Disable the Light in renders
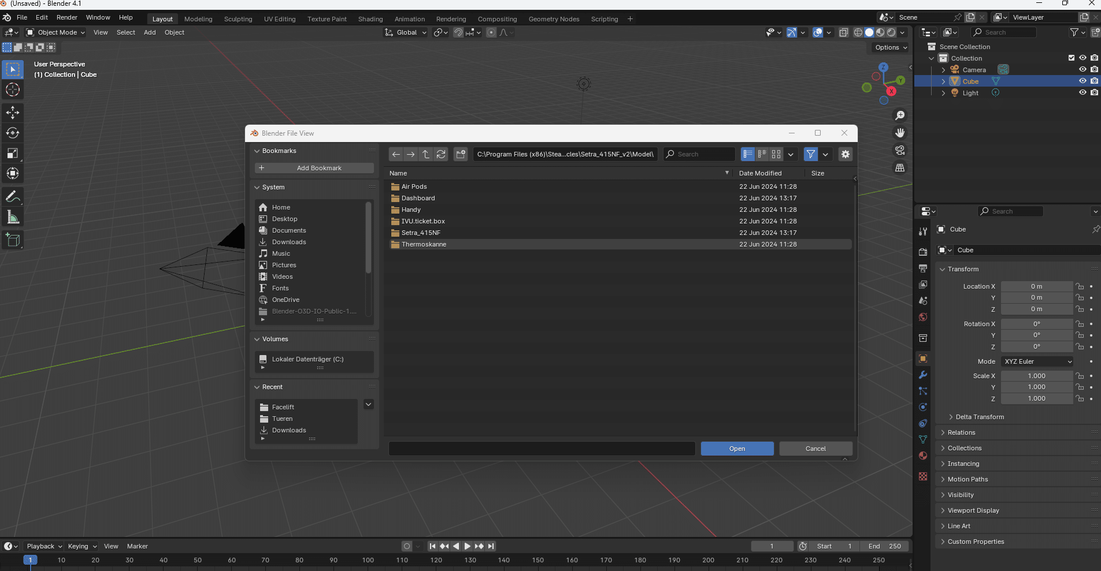Image resolution: width=1101 pixels, height=571 pixels. point(1094,93)
